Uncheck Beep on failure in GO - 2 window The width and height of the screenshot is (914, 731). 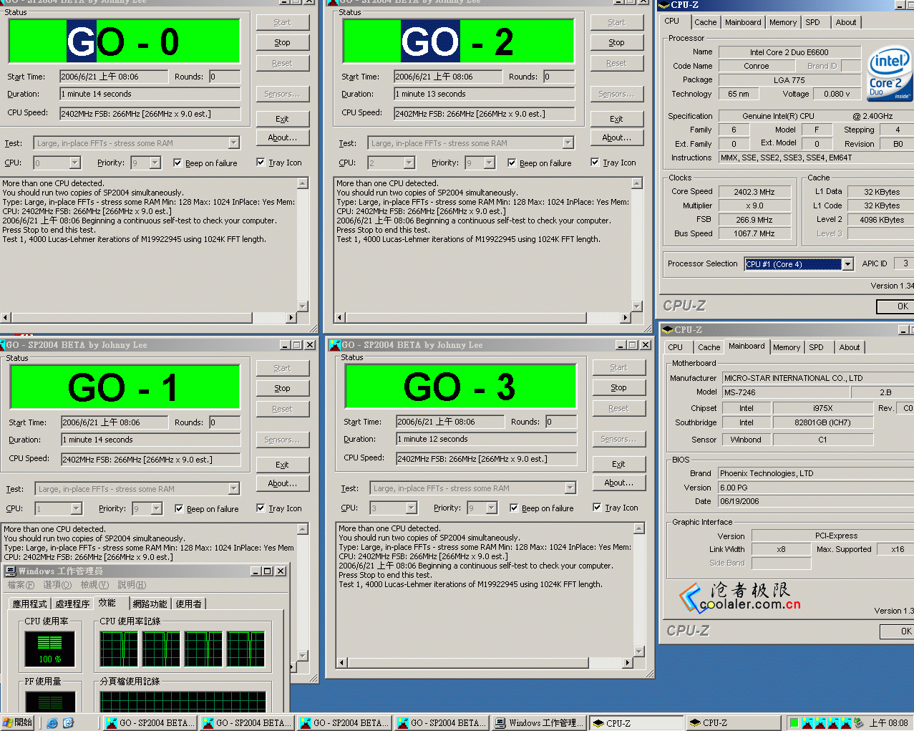(512, 163)
